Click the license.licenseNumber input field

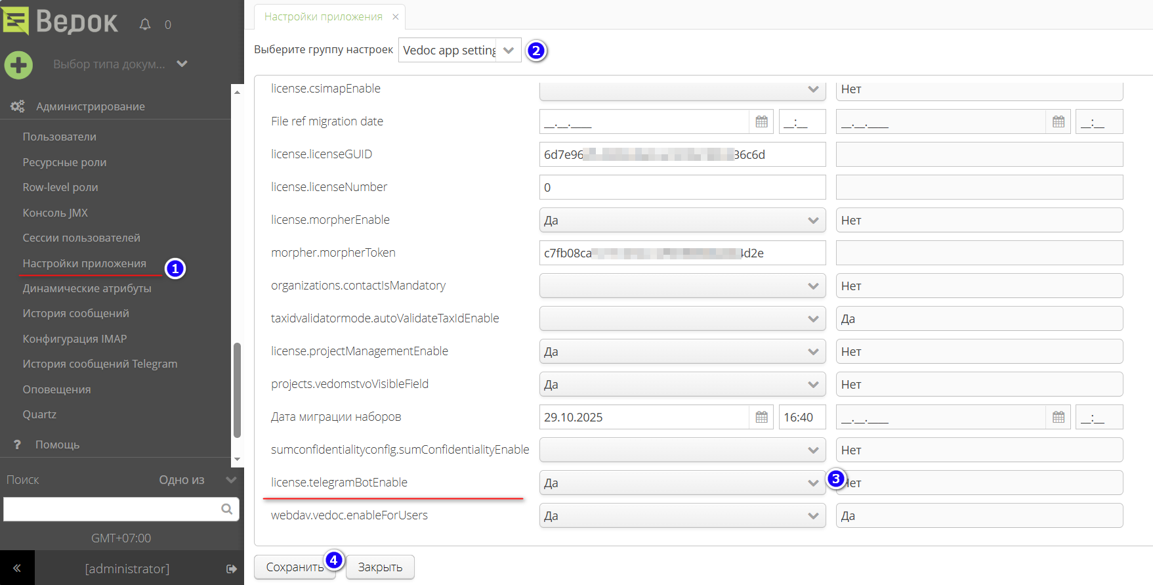682,188
